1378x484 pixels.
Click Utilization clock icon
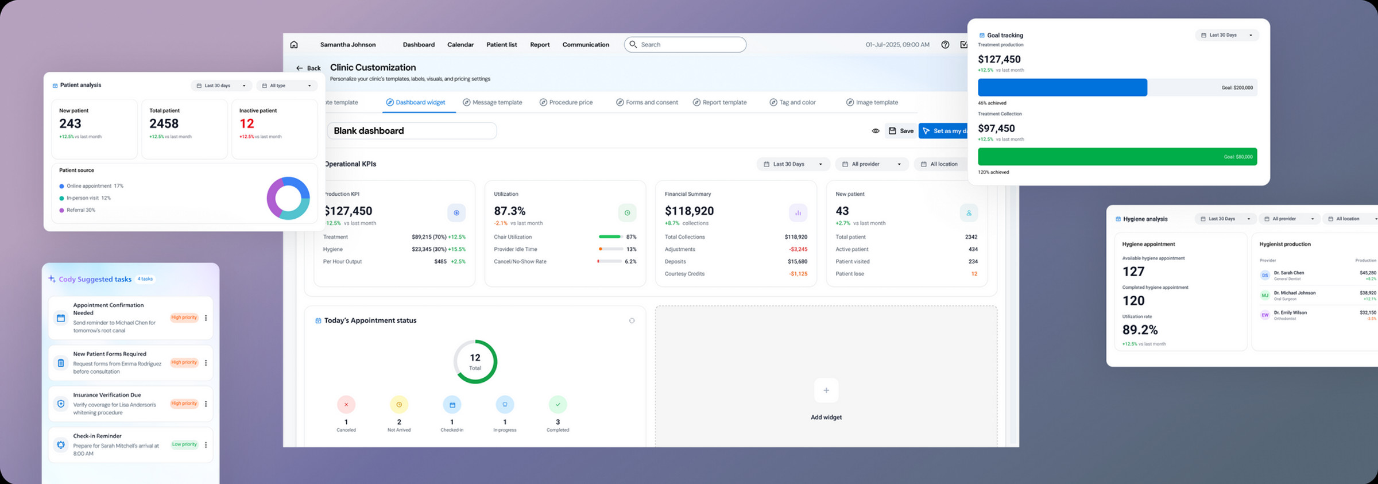click(x=627, y=213)
